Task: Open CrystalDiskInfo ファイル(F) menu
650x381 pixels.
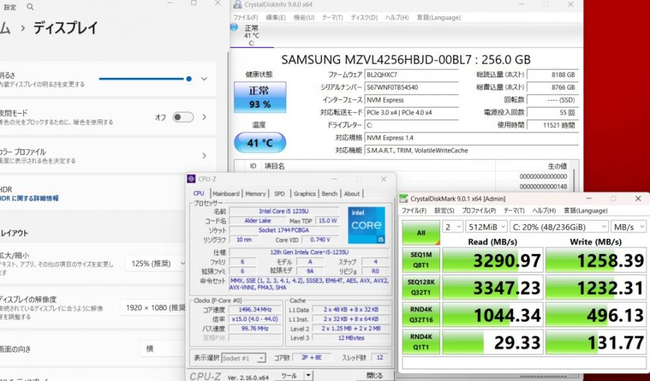Action: pyautogui.click(x=246, y=18)
